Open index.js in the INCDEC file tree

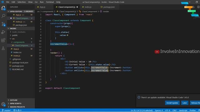tap(21, 56)
